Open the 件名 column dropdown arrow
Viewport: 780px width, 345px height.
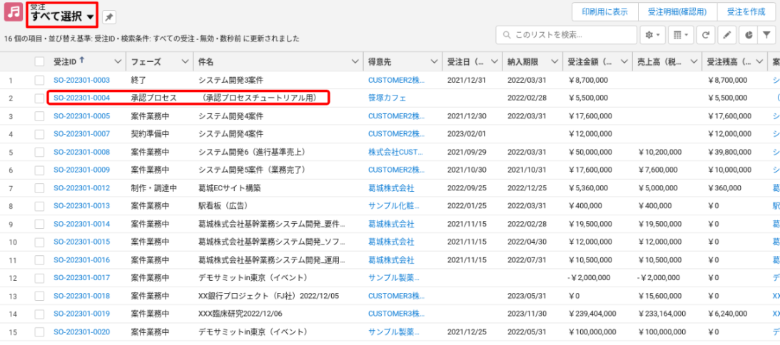pos(355,61)
